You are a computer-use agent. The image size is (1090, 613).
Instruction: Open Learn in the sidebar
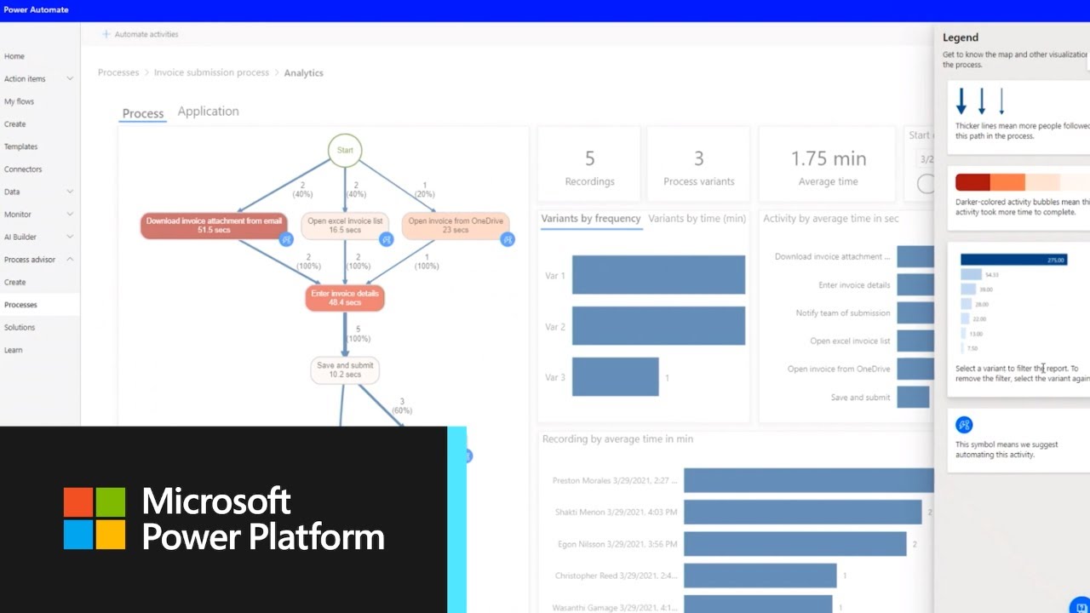(x=14, y=350)
